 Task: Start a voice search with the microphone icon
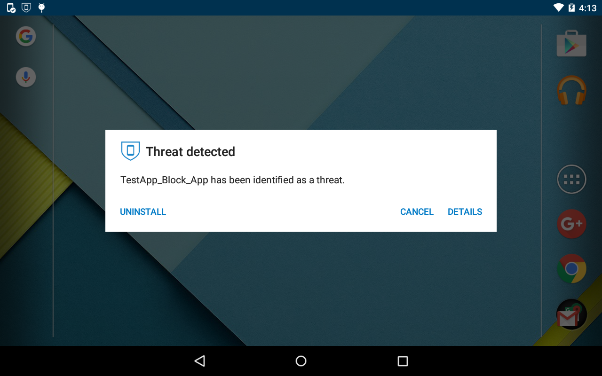click(25, 77)
